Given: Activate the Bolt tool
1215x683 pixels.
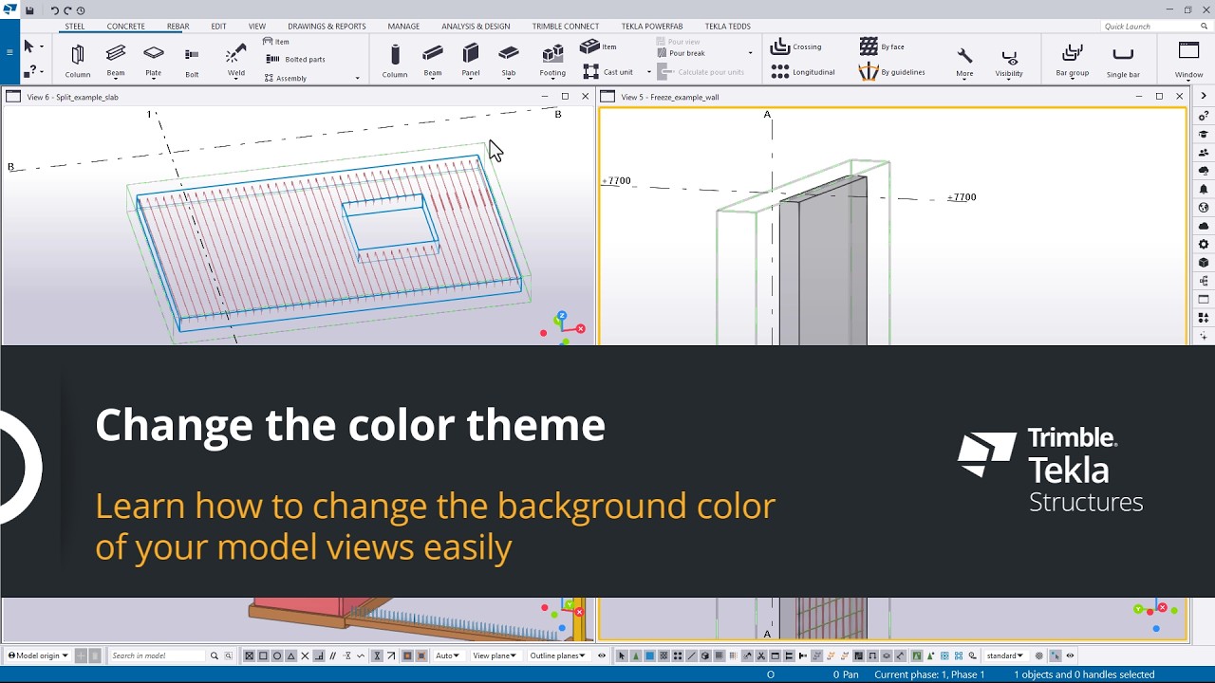Looking at the screenshot, I should 192,61.
